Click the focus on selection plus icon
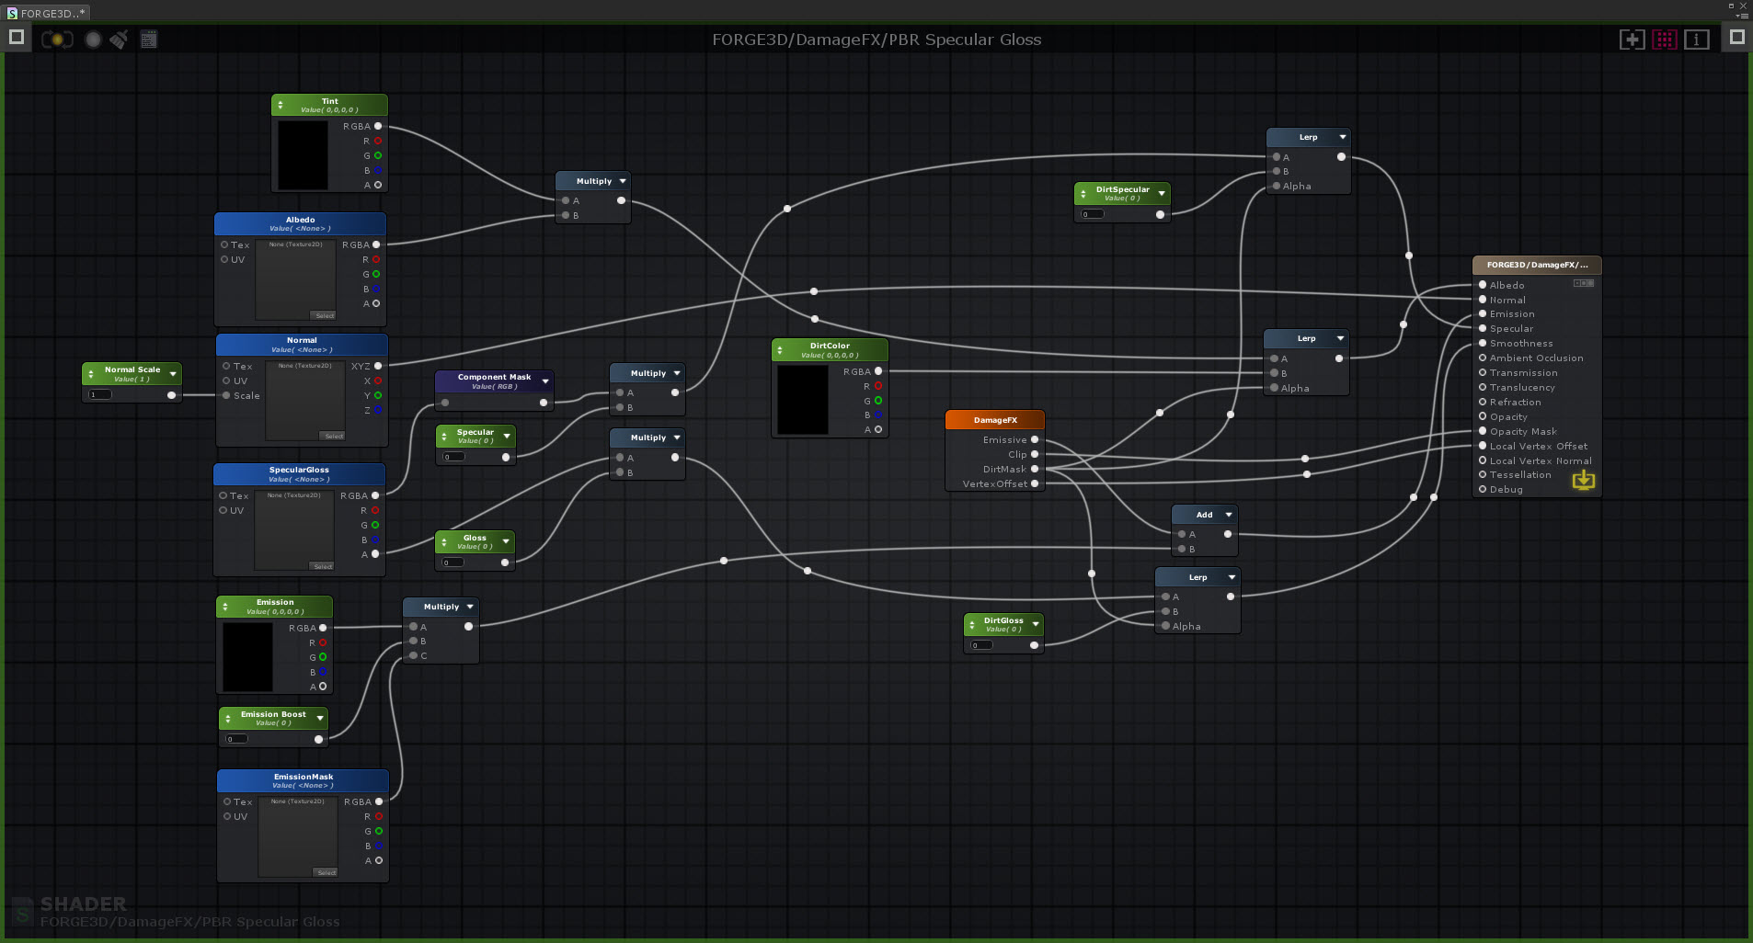Image resolution: width=1753 pixels, height=943 pixels. point(1633,40)
